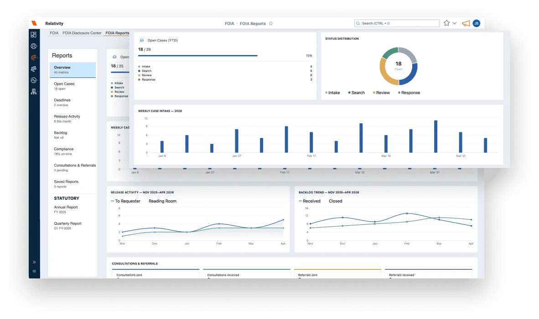Open the Annual Report FY 2025
Viewport: 539px width, 319px height.
tap(73, 209)
